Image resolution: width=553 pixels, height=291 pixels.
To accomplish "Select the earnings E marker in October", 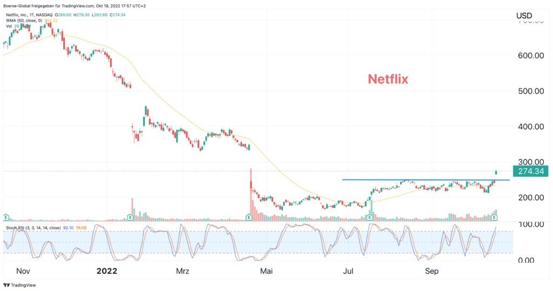I will (x=494, y=217).
